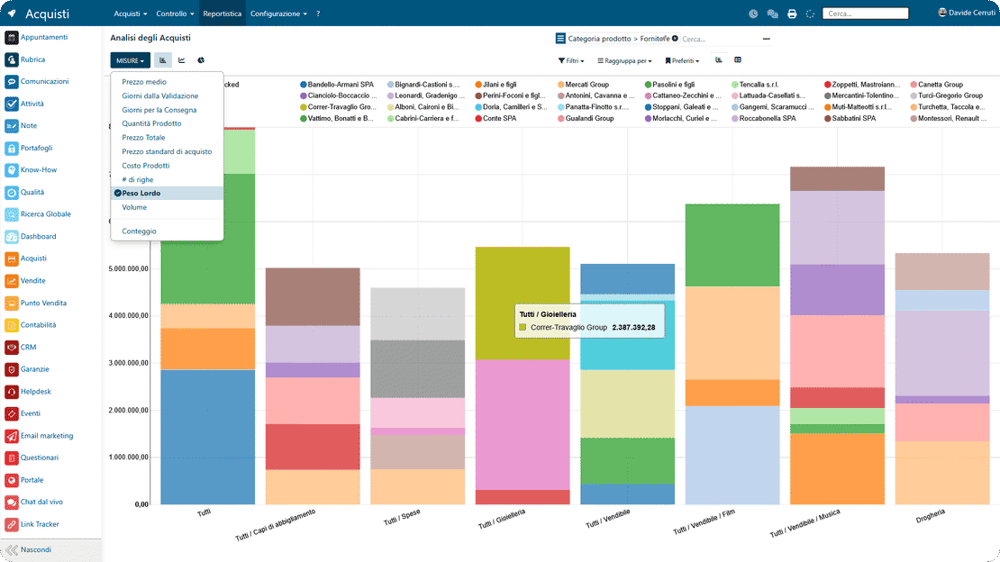The width and height of the screenshot is (1000, 562).
Task: Select Prezzo Totale measure
Action: coord(143,138)
